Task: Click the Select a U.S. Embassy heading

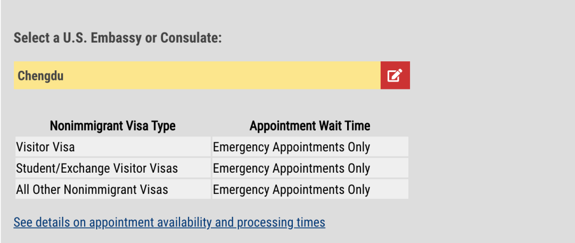Action: coord(117,38)
